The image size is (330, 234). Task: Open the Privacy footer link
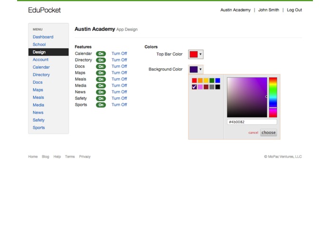pos(85,157)
